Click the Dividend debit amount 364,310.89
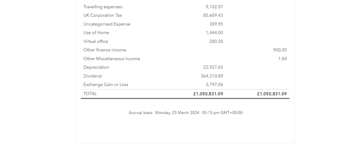 click(x=212, y=76)
